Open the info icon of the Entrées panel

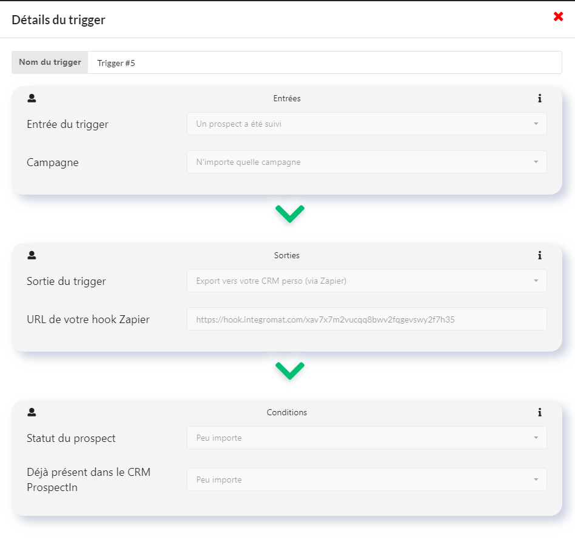(539, 98)
